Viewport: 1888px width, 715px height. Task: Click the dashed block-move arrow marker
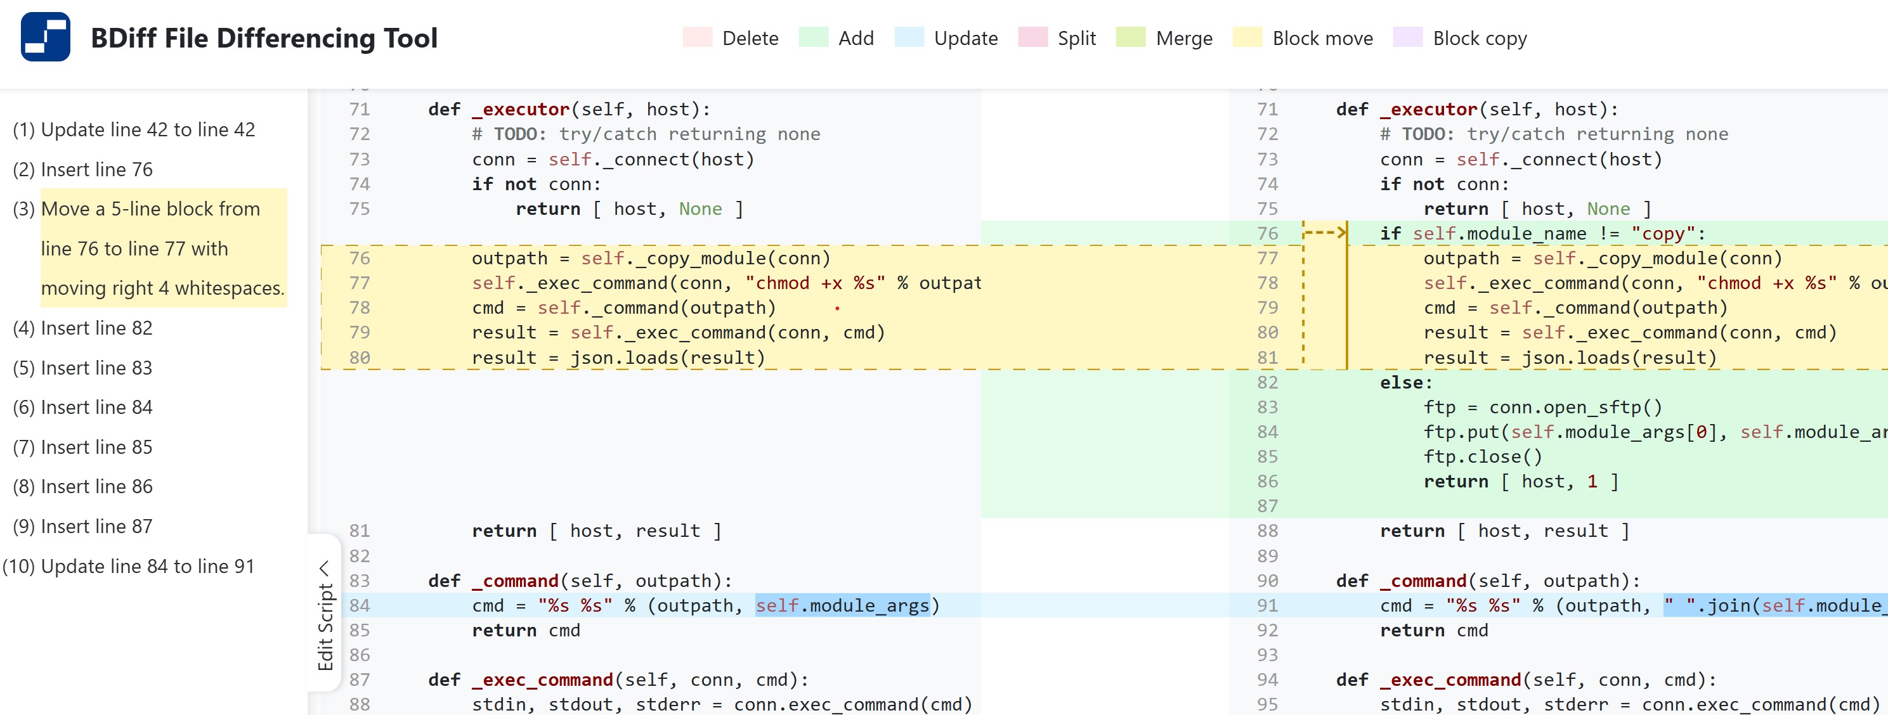[1325, 233]
